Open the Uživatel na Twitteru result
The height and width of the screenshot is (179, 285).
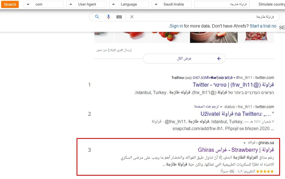coord(237,114)
